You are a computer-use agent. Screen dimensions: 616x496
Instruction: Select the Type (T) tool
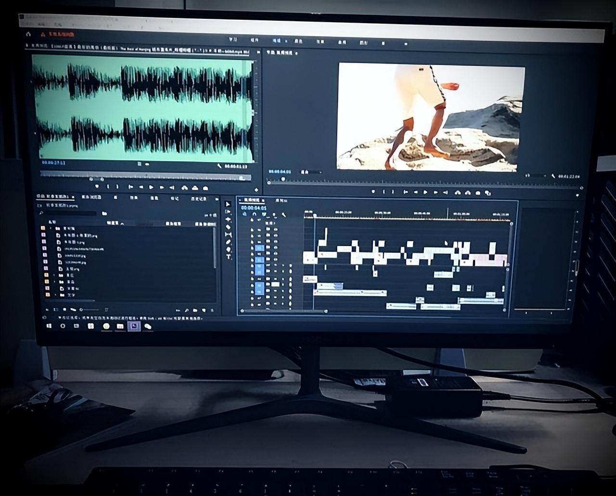tap(229, 257)
